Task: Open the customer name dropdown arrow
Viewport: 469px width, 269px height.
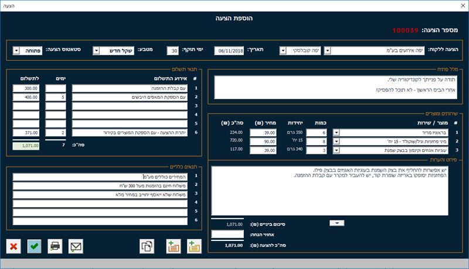Action: (x=327, y=51)
